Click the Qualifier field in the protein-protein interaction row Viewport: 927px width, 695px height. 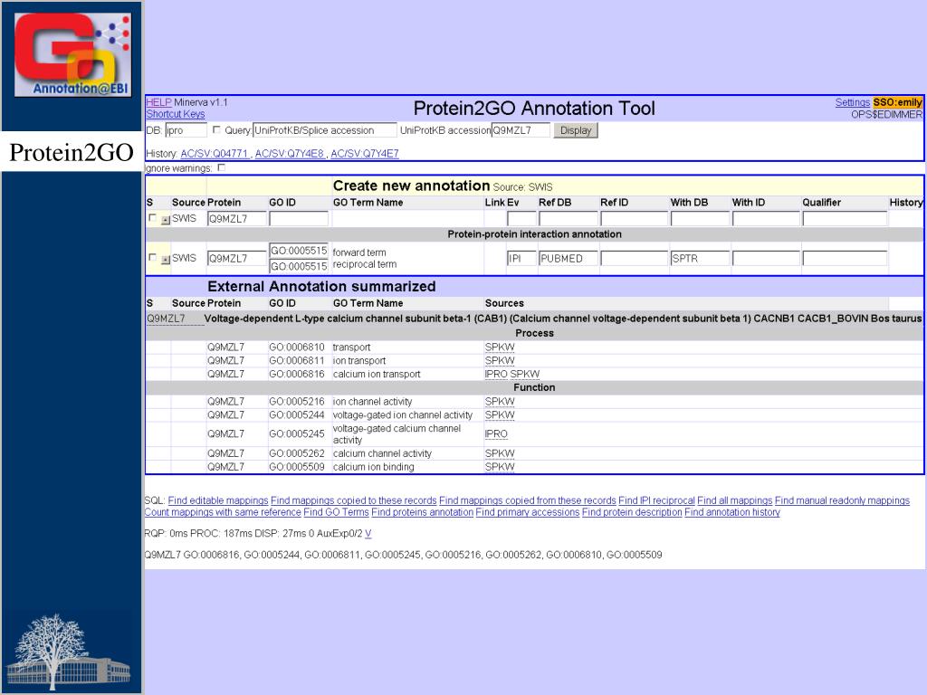point(845,258)
